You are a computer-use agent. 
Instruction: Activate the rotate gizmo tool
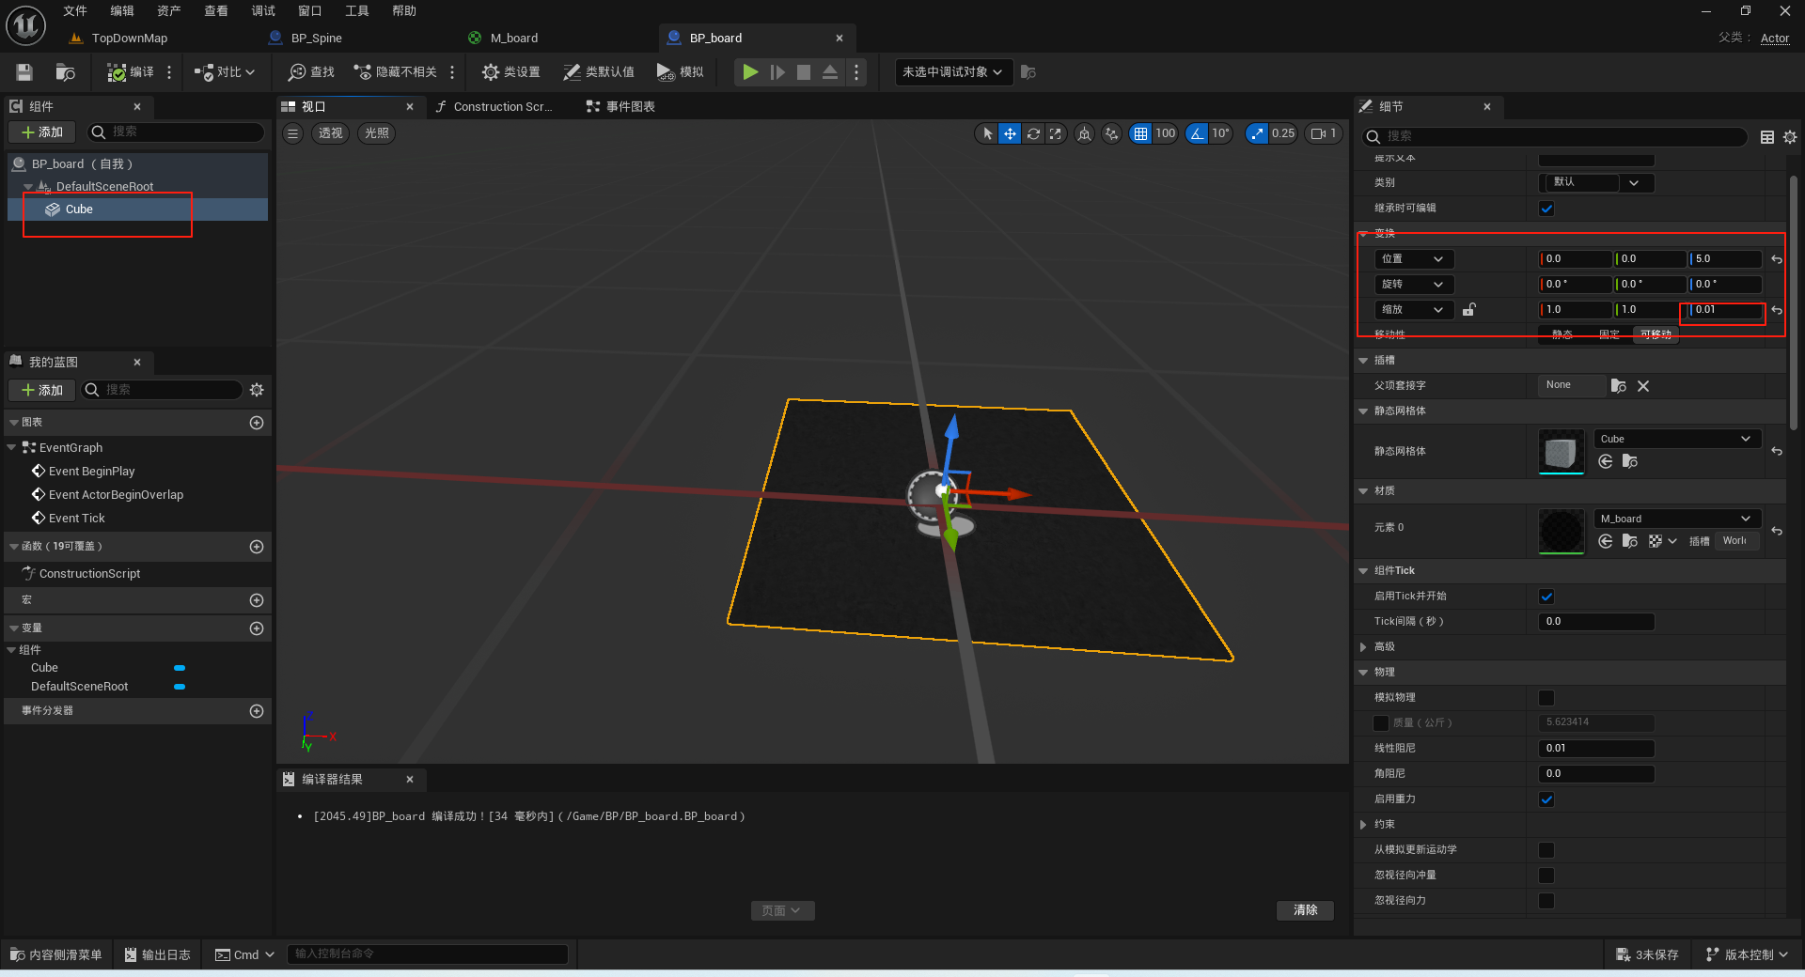[x=1033, y=133]
